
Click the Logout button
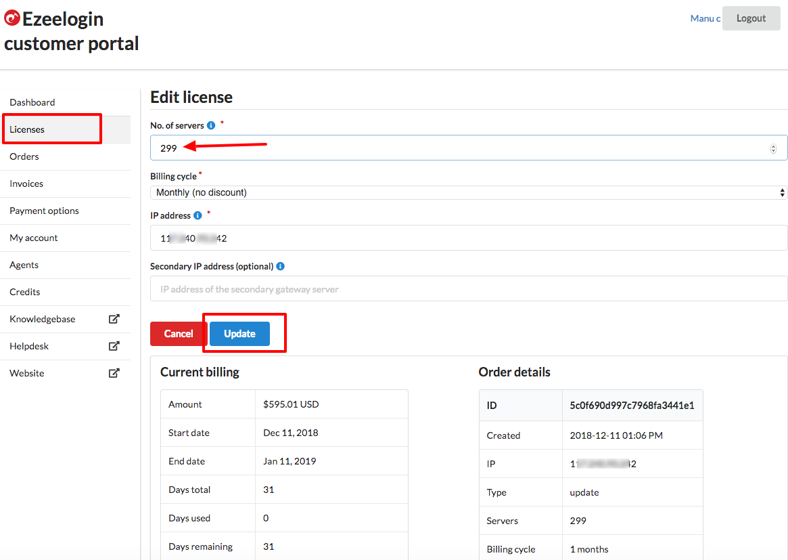pos(751,18)
